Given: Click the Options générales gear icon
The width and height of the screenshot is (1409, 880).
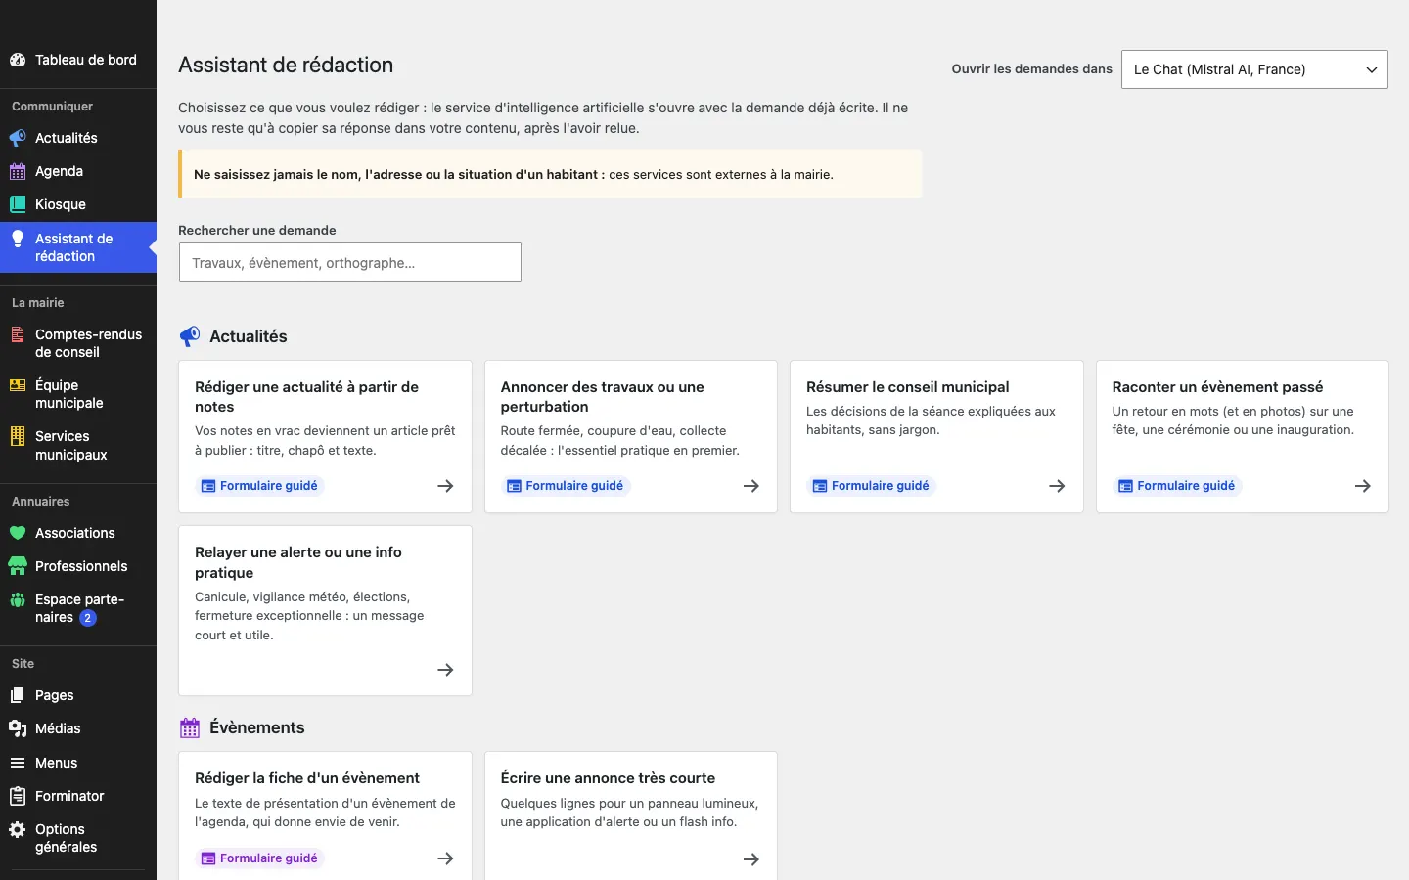Looking at the screenshot, I should pyautogui.click(x=18, y=829).
